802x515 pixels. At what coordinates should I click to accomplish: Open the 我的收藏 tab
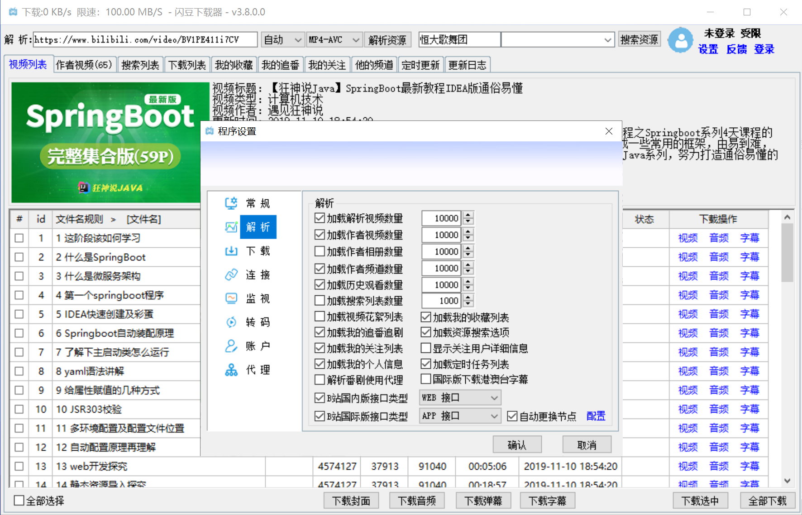point(234,65)
